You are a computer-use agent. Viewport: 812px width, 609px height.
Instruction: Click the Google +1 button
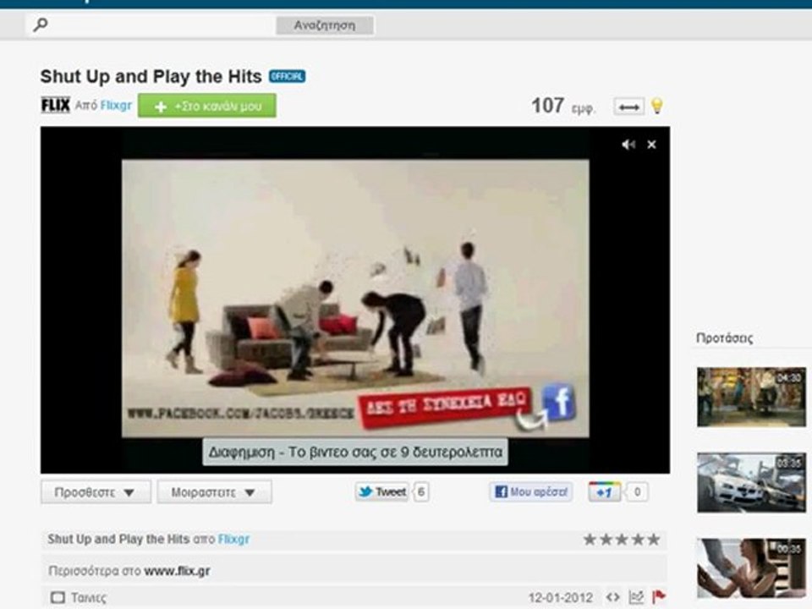[604, 492]
